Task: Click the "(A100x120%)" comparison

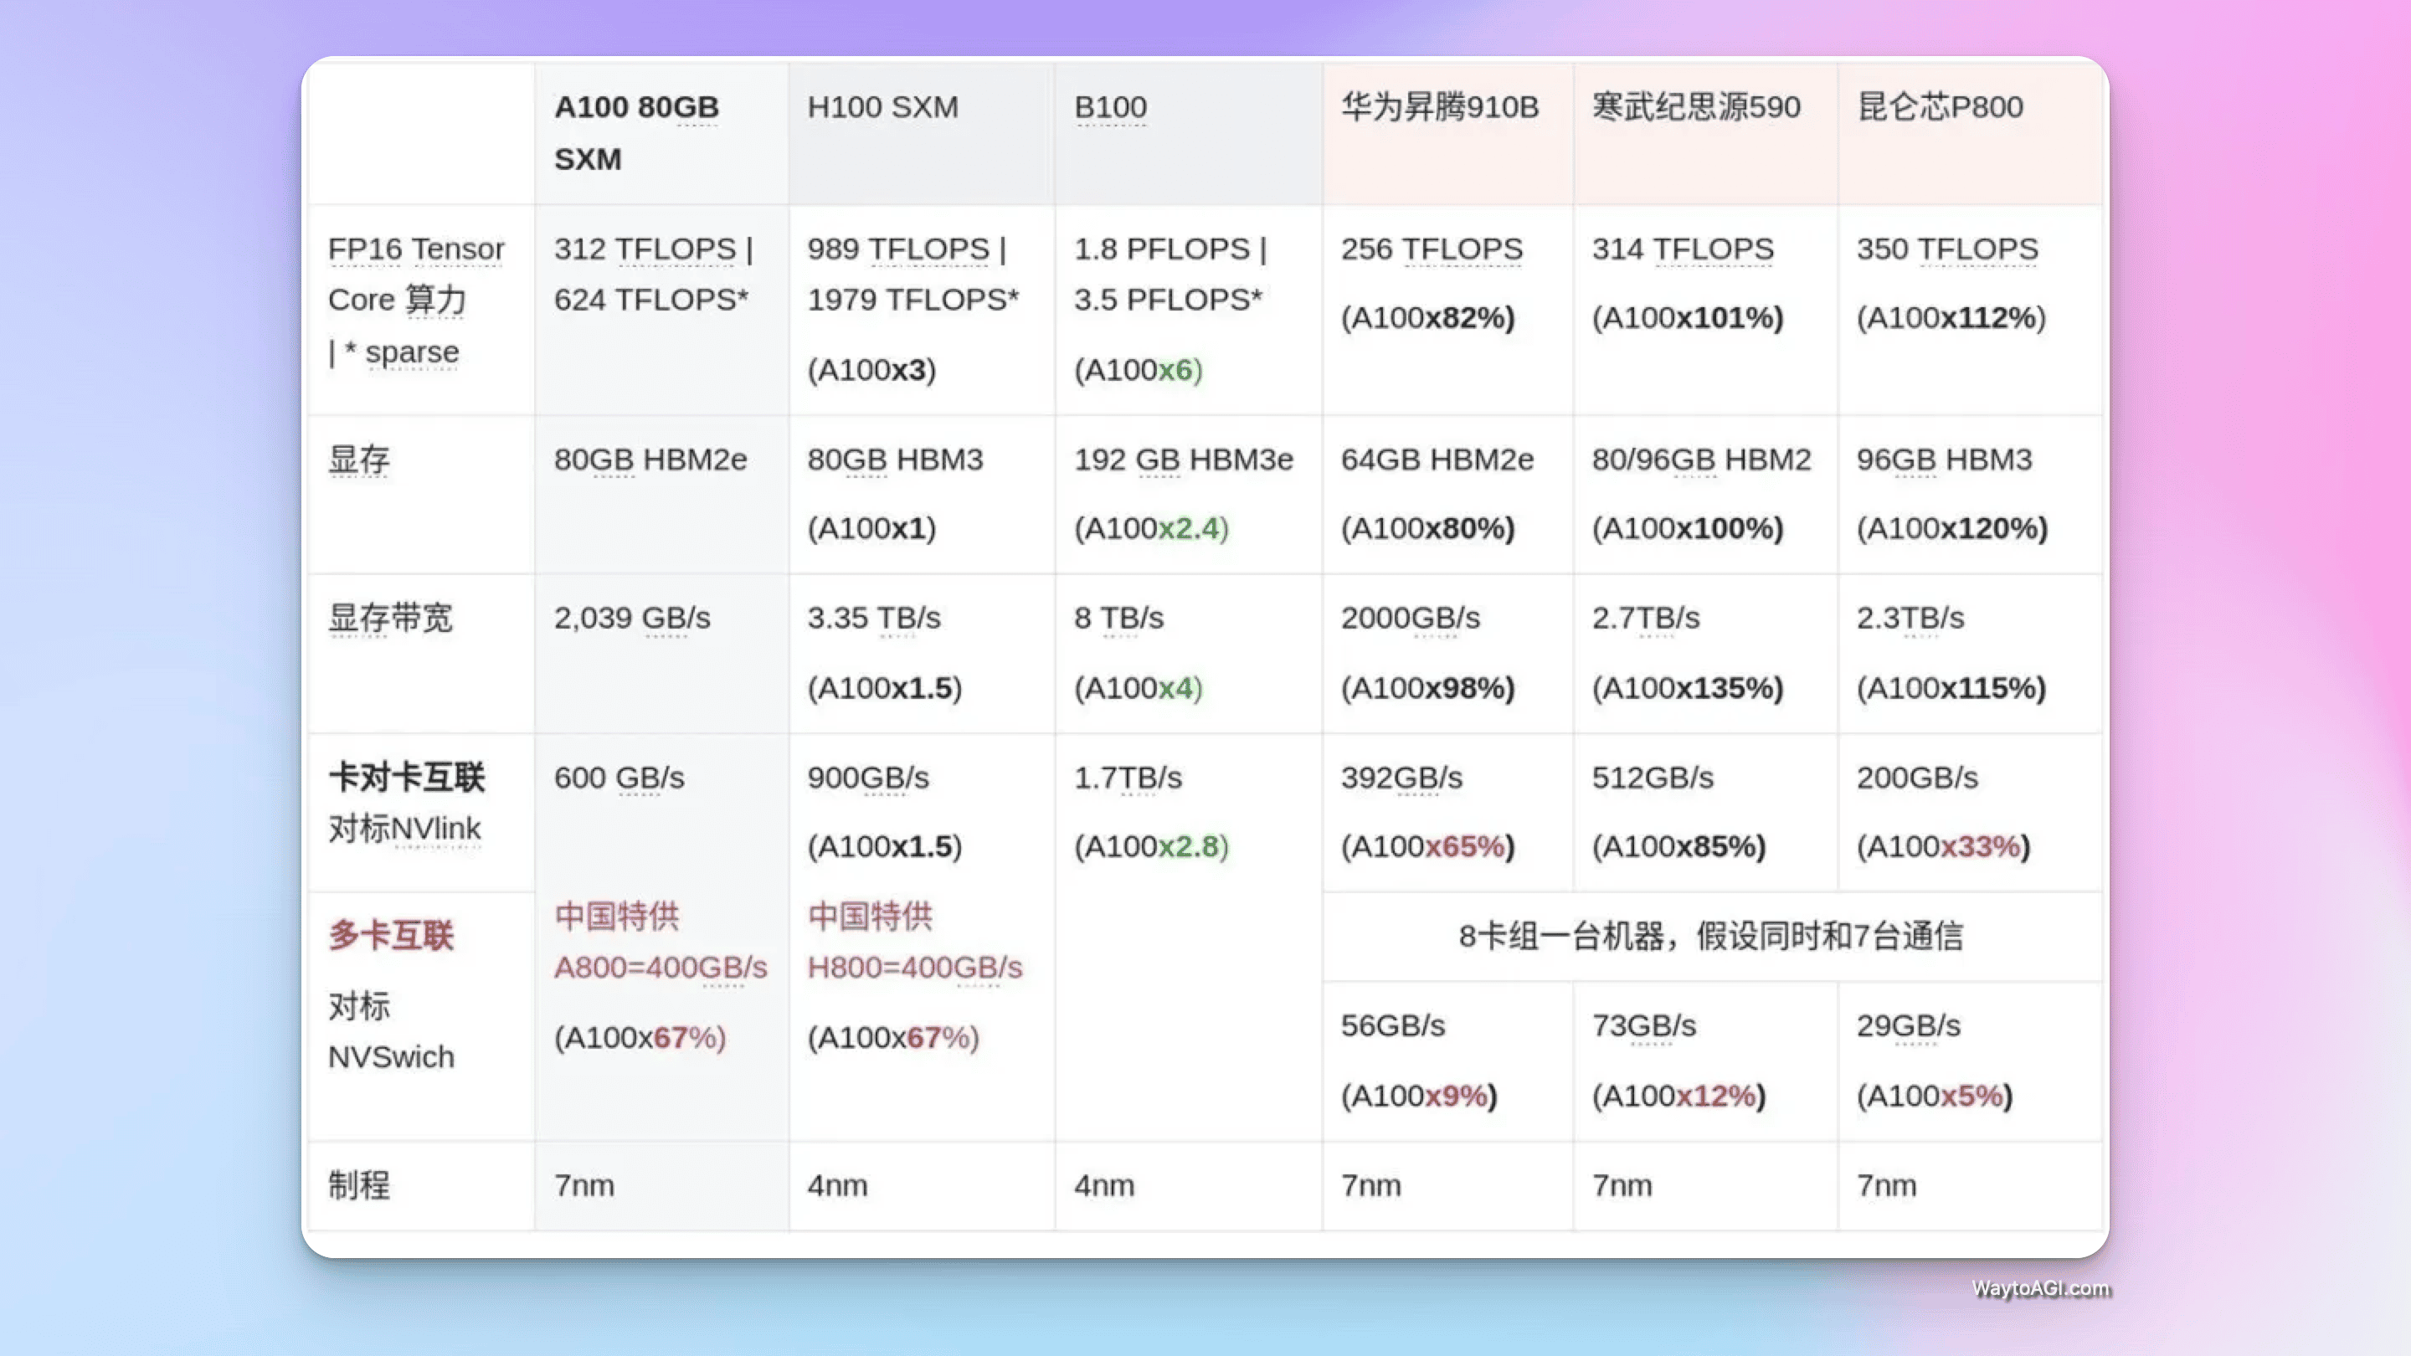Action: click(1952, 528)
